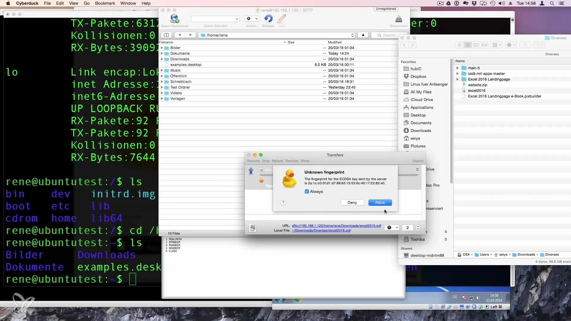
Task: Click the sftp URL link in Transfers
Action: [336, 226]
